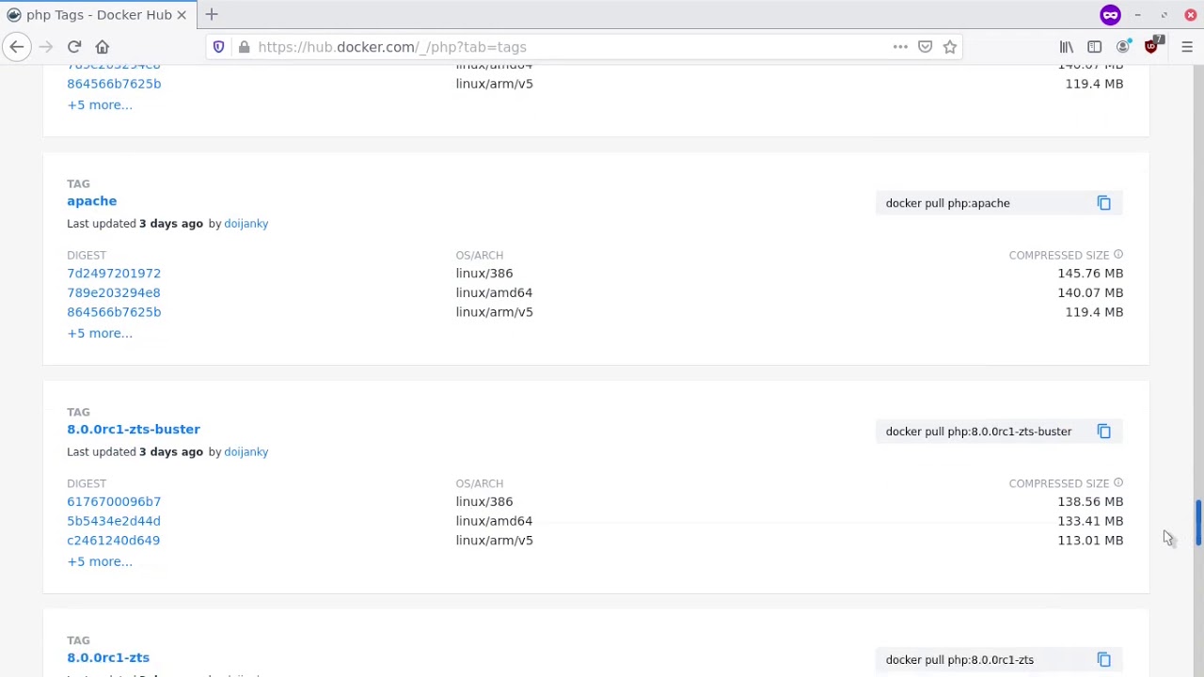Open doijanky profile under 8.0.0rc1-zts-buster tag
Image resolution: width=1204 pixels, height=677 pixels.
click(246, 452)
